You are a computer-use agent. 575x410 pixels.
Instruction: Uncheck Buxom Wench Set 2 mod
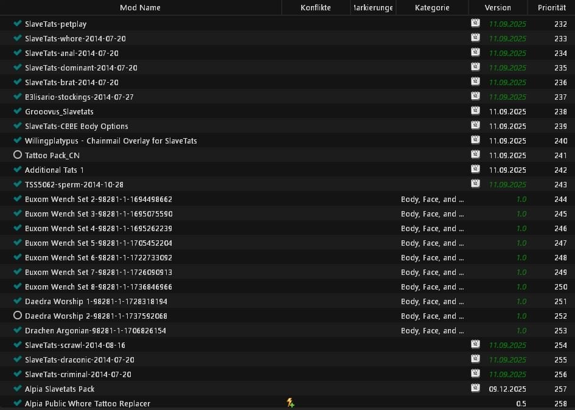(x=17, y=199)
